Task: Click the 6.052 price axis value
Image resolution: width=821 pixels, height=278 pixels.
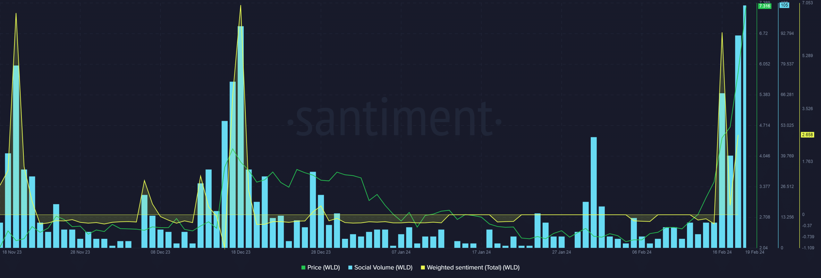Action: tap(765, 64)
